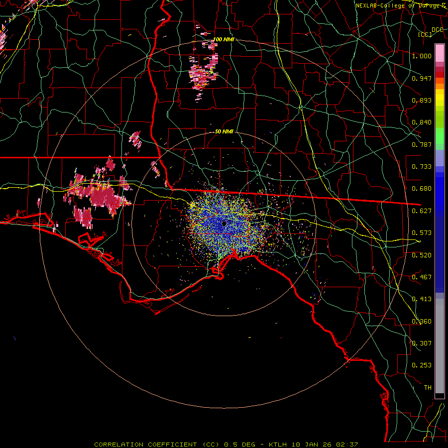Click the 100 NMI range ring label
448x448 pixels.
point(224,39)
